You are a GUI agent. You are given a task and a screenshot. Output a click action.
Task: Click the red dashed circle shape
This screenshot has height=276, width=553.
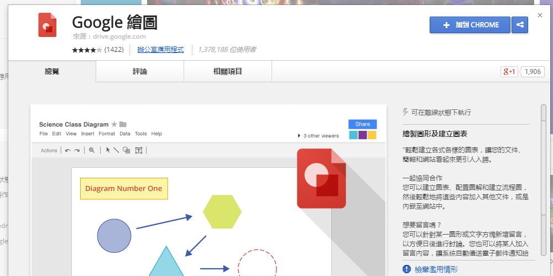click(257, 263)
